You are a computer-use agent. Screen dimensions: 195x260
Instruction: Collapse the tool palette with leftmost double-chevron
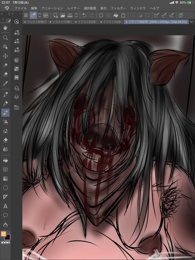[2, 14]
